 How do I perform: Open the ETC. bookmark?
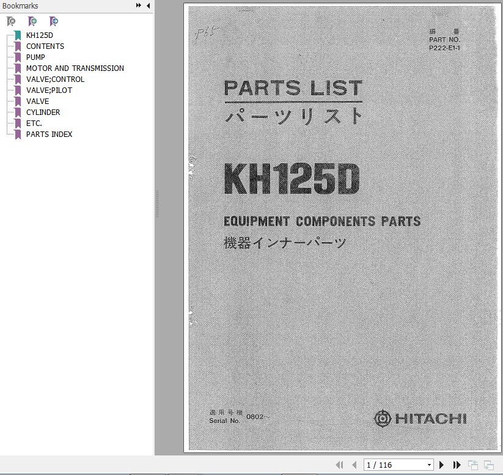(34, 123)
